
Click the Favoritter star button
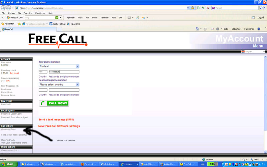[x=7, y=24]
